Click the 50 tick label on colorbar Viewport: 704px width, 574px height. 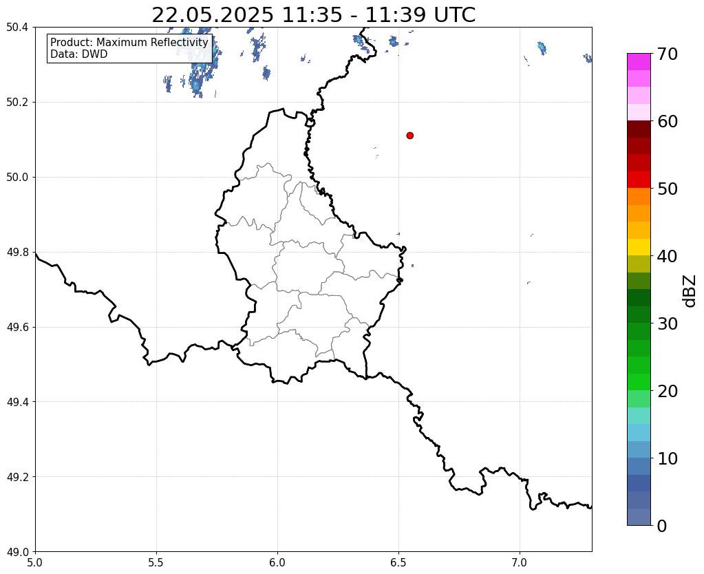point(668,189)
